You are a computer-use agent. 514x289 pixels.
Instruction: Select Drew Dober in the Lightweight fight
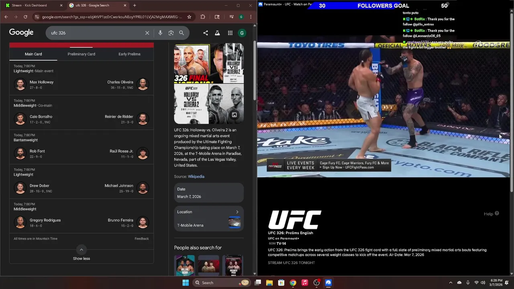point(39,185)
